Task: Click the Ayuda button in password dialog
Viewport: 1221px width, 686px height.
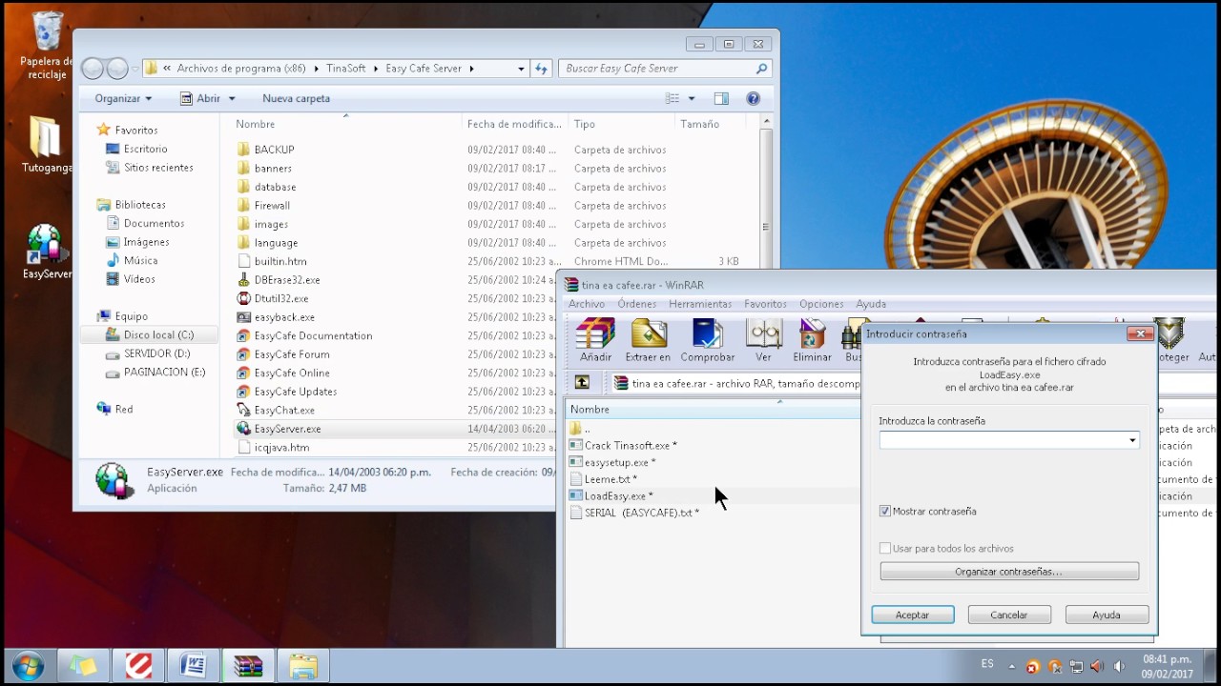Action: (x=1107, y=615)
